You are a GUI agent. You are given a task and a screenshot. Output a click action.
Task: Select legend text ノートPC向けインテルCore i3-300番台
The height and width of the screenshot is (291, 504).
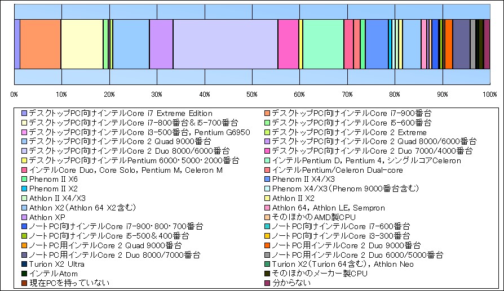[341, 236]
